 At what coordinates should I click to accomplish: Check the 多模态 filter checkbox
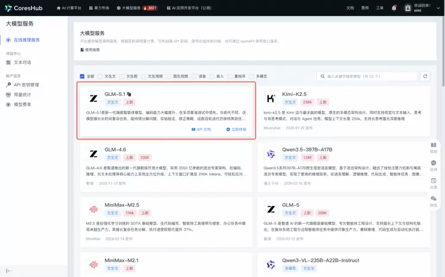[x=252, y=76]
